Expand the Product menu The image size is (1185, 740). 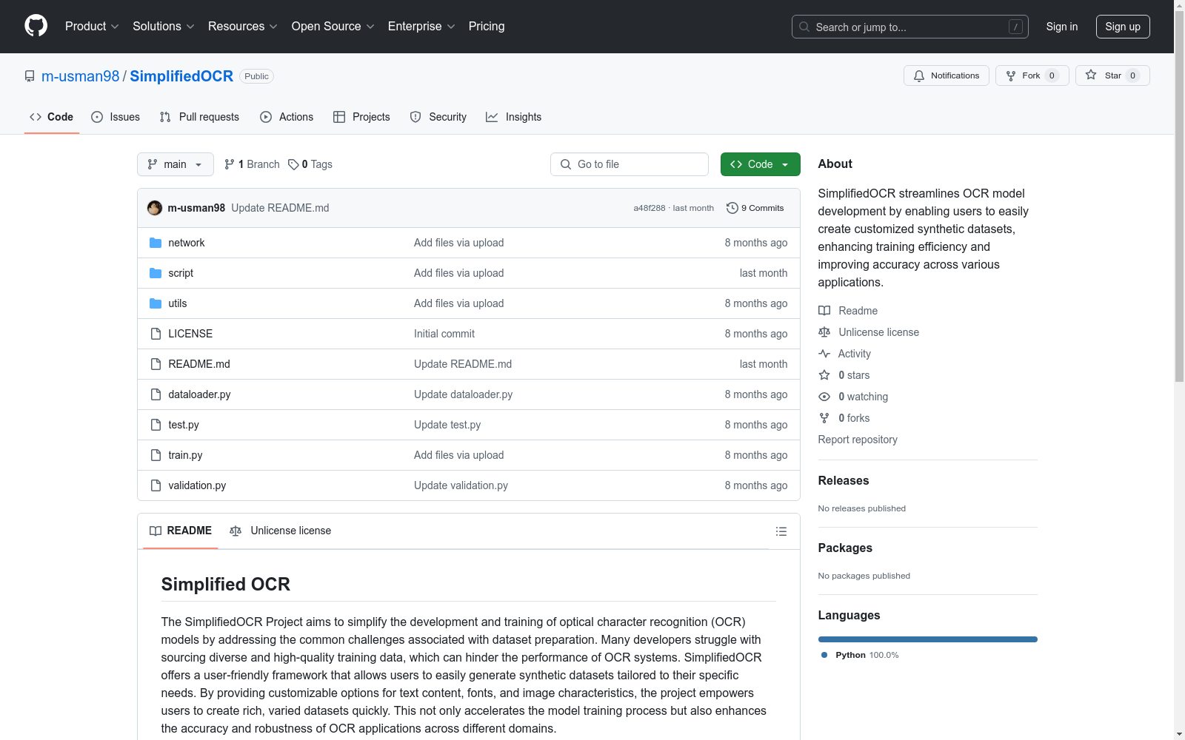tap(92, 27)
